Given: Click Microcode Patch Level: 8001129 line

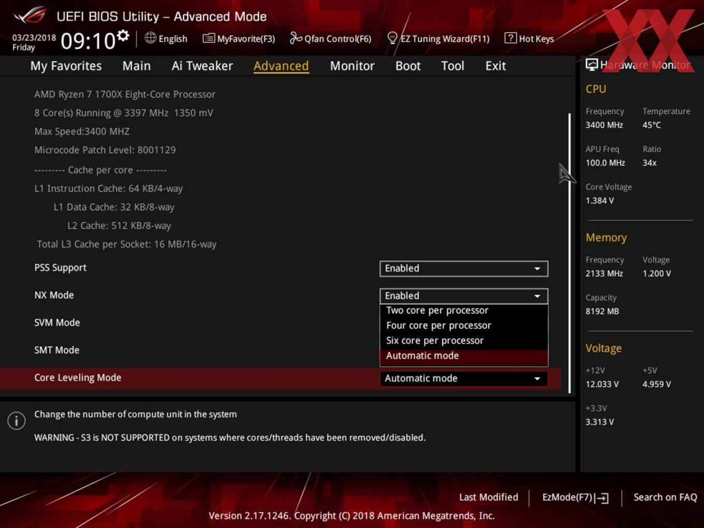Looking at the screenshot, I should click(x=105, y=150).
